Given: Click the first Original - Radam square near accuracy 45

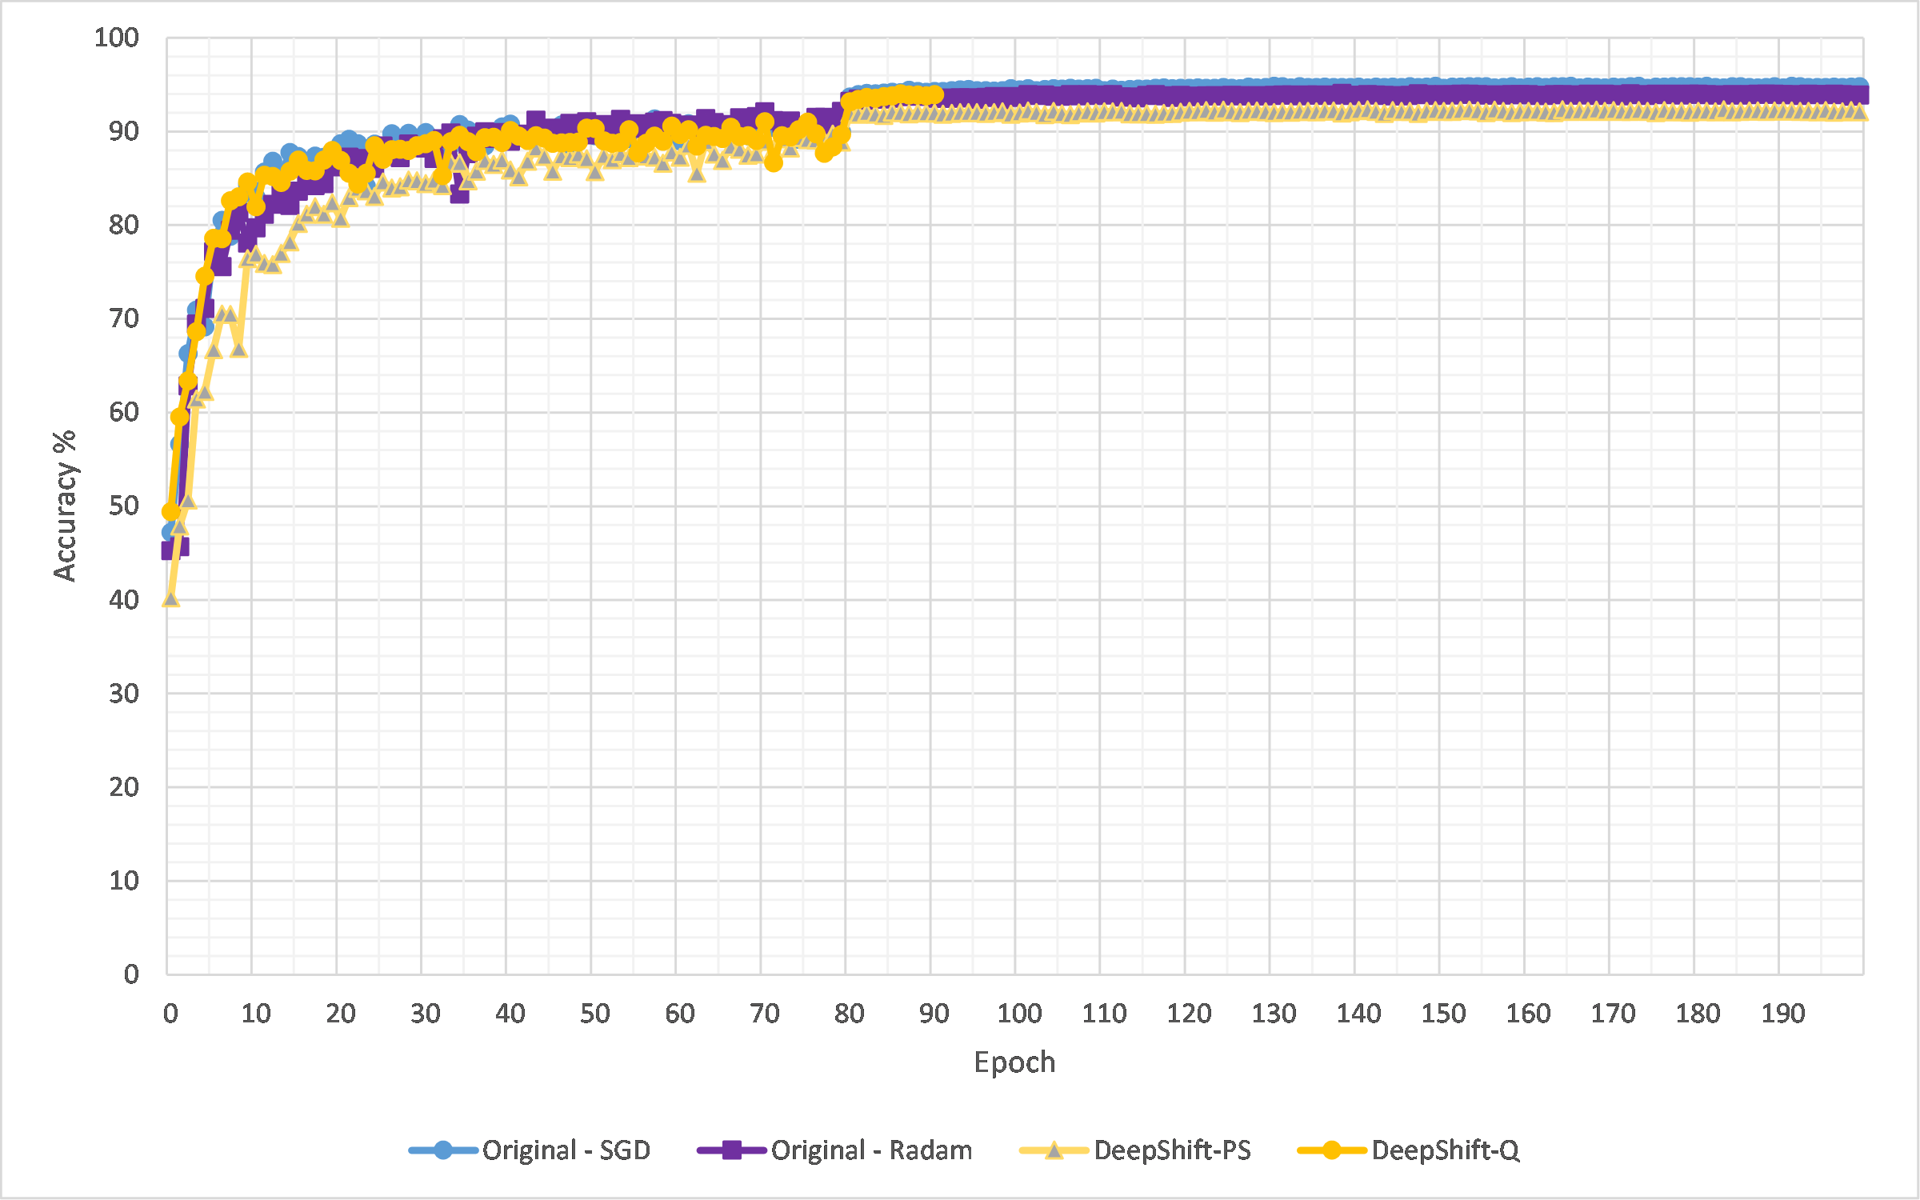Looking at the screenshot, I should (x=170, y=550).
